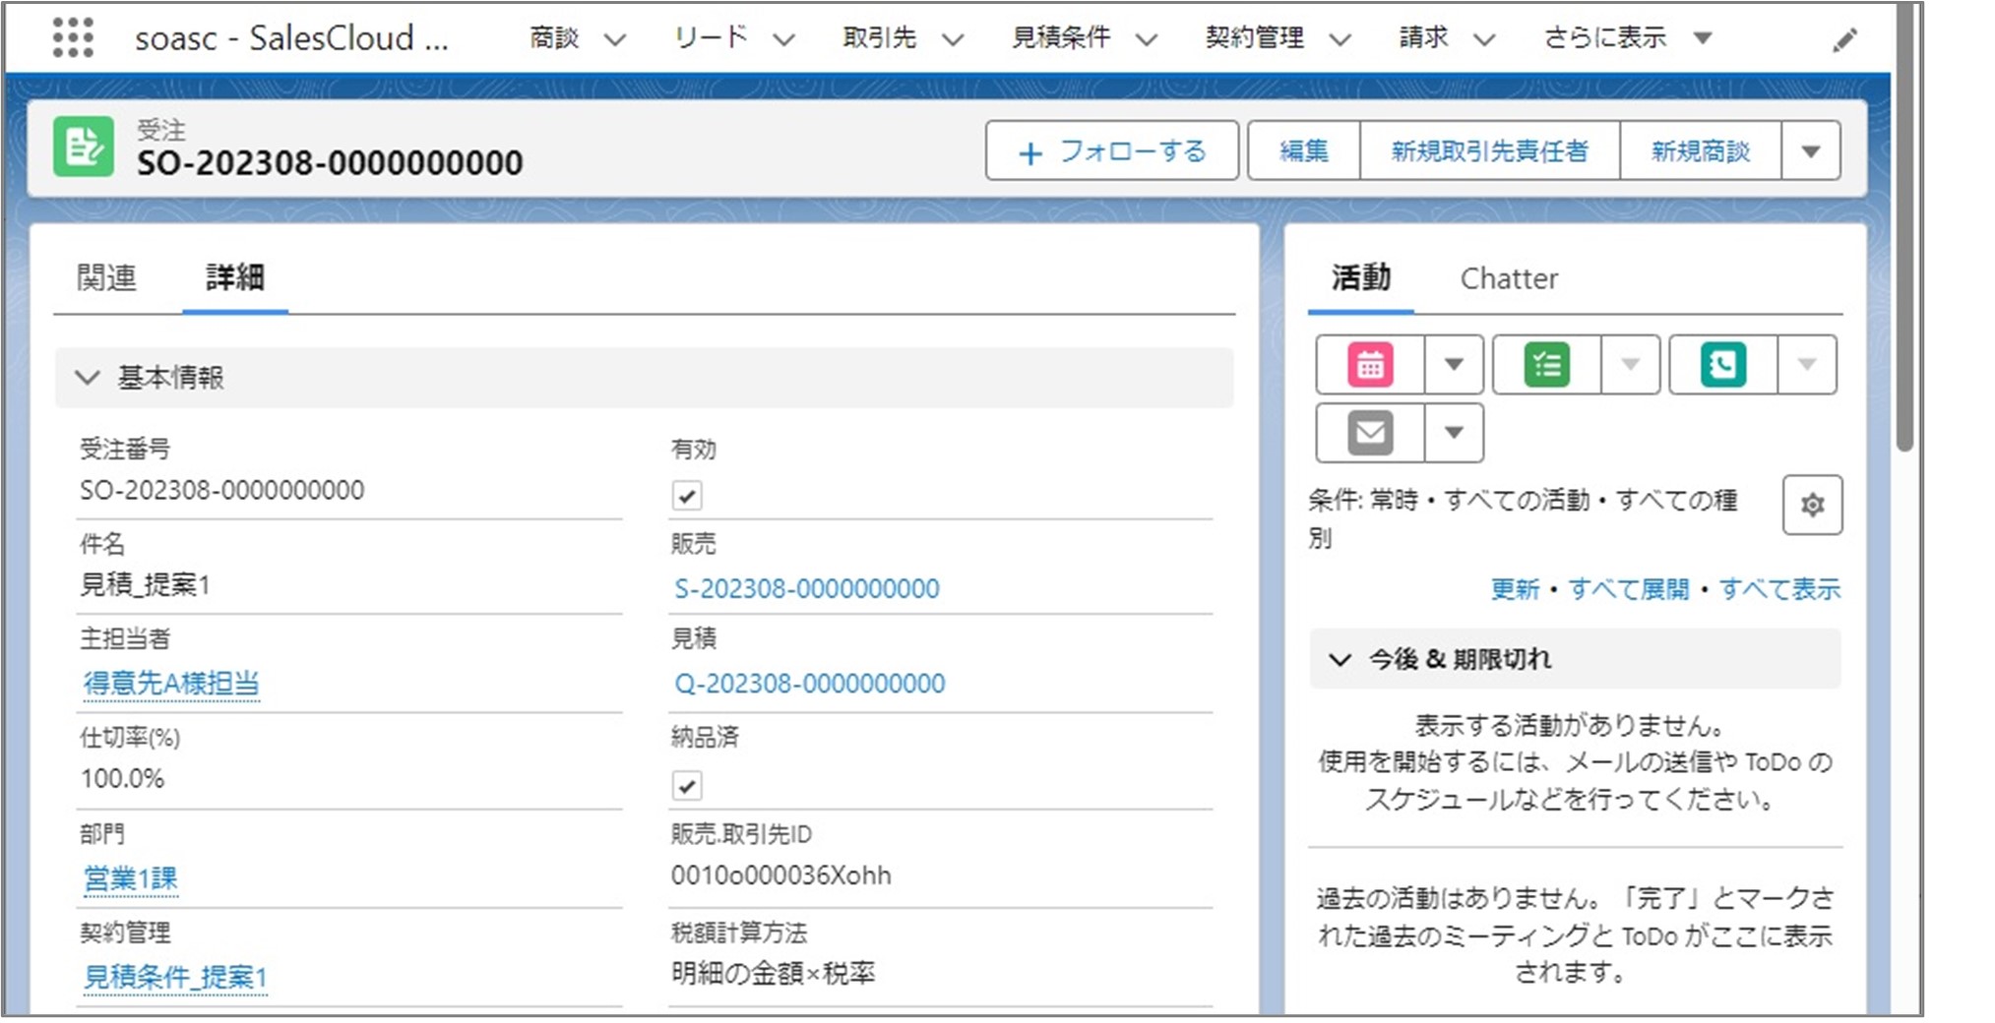Image resolution: width=1995 pixels, height=1023 pixels.
Task: Open the 契約管理 navigation item
Action: (x=1254, y=37)
